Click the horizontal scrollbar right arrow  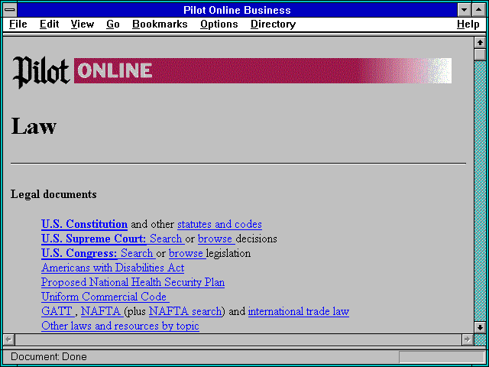tap(468, 339)
